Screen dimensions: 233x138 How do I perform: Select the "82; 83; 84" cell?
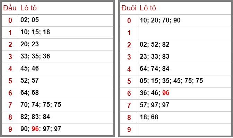[x=66, y=117]
